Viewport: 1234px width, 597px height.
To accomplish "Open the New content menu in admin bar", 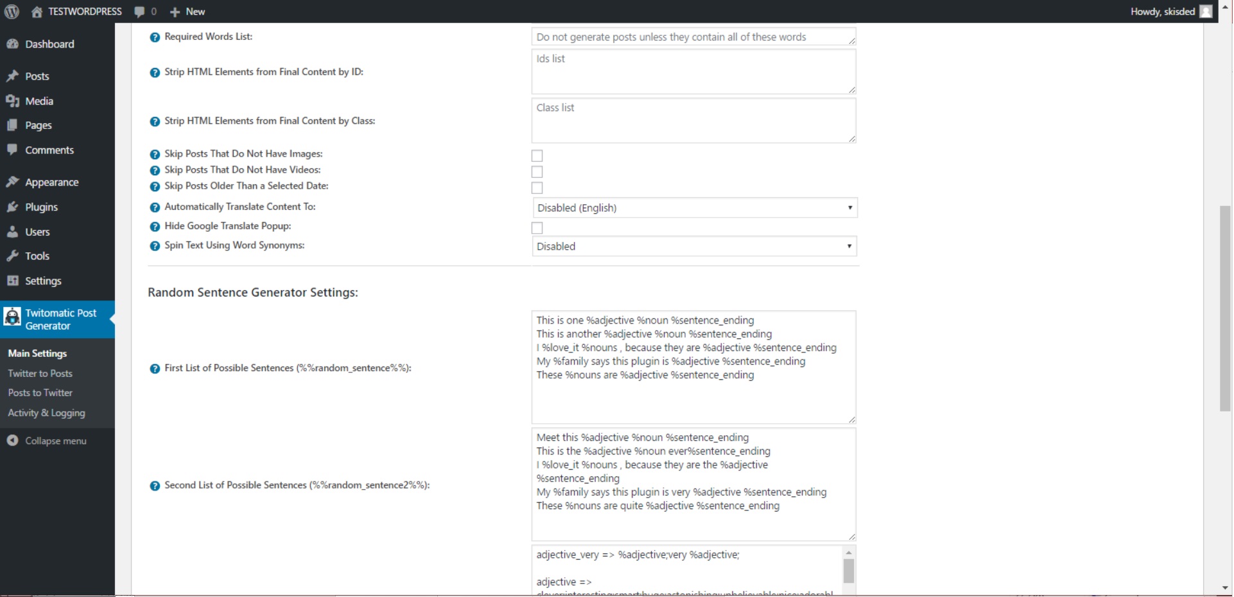I will pos(187,12).
